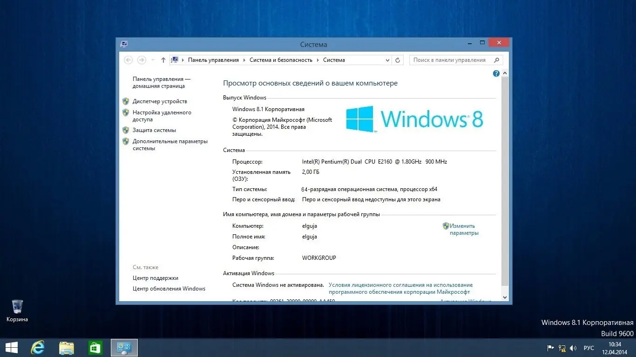Open the Action Center flag in the tray
Screen dimensions: 636x357
tap(550, 348)
